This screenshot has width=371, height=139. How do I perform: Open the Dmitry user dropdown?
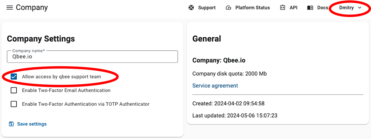350,8
